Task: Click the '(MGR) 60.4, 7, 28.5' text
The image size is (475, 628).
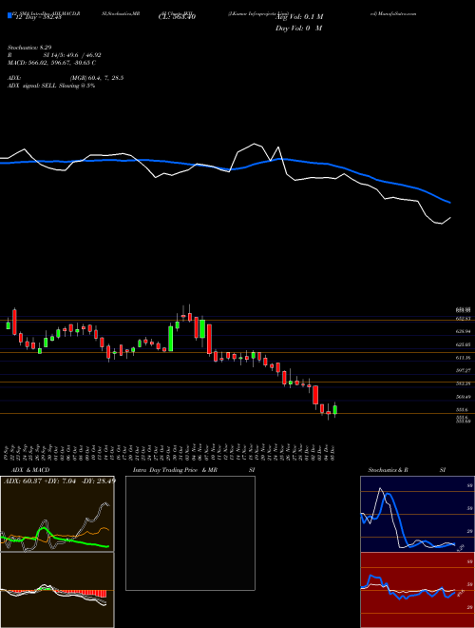Action: coord(96,78)
